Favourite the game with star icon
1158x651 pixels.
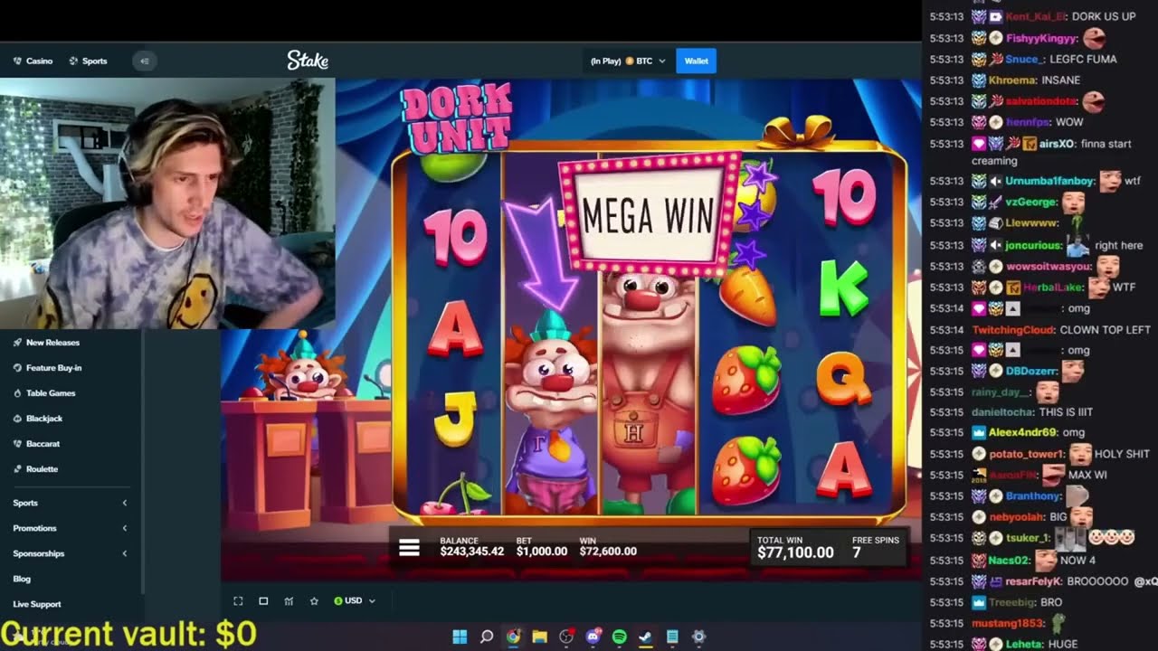pyautogui.click(x=314, y=600)
